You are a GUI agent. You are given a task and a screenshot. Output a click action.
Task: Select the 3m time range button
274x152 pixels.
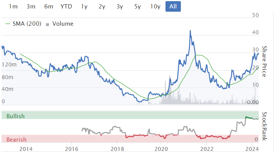(31, 7)
